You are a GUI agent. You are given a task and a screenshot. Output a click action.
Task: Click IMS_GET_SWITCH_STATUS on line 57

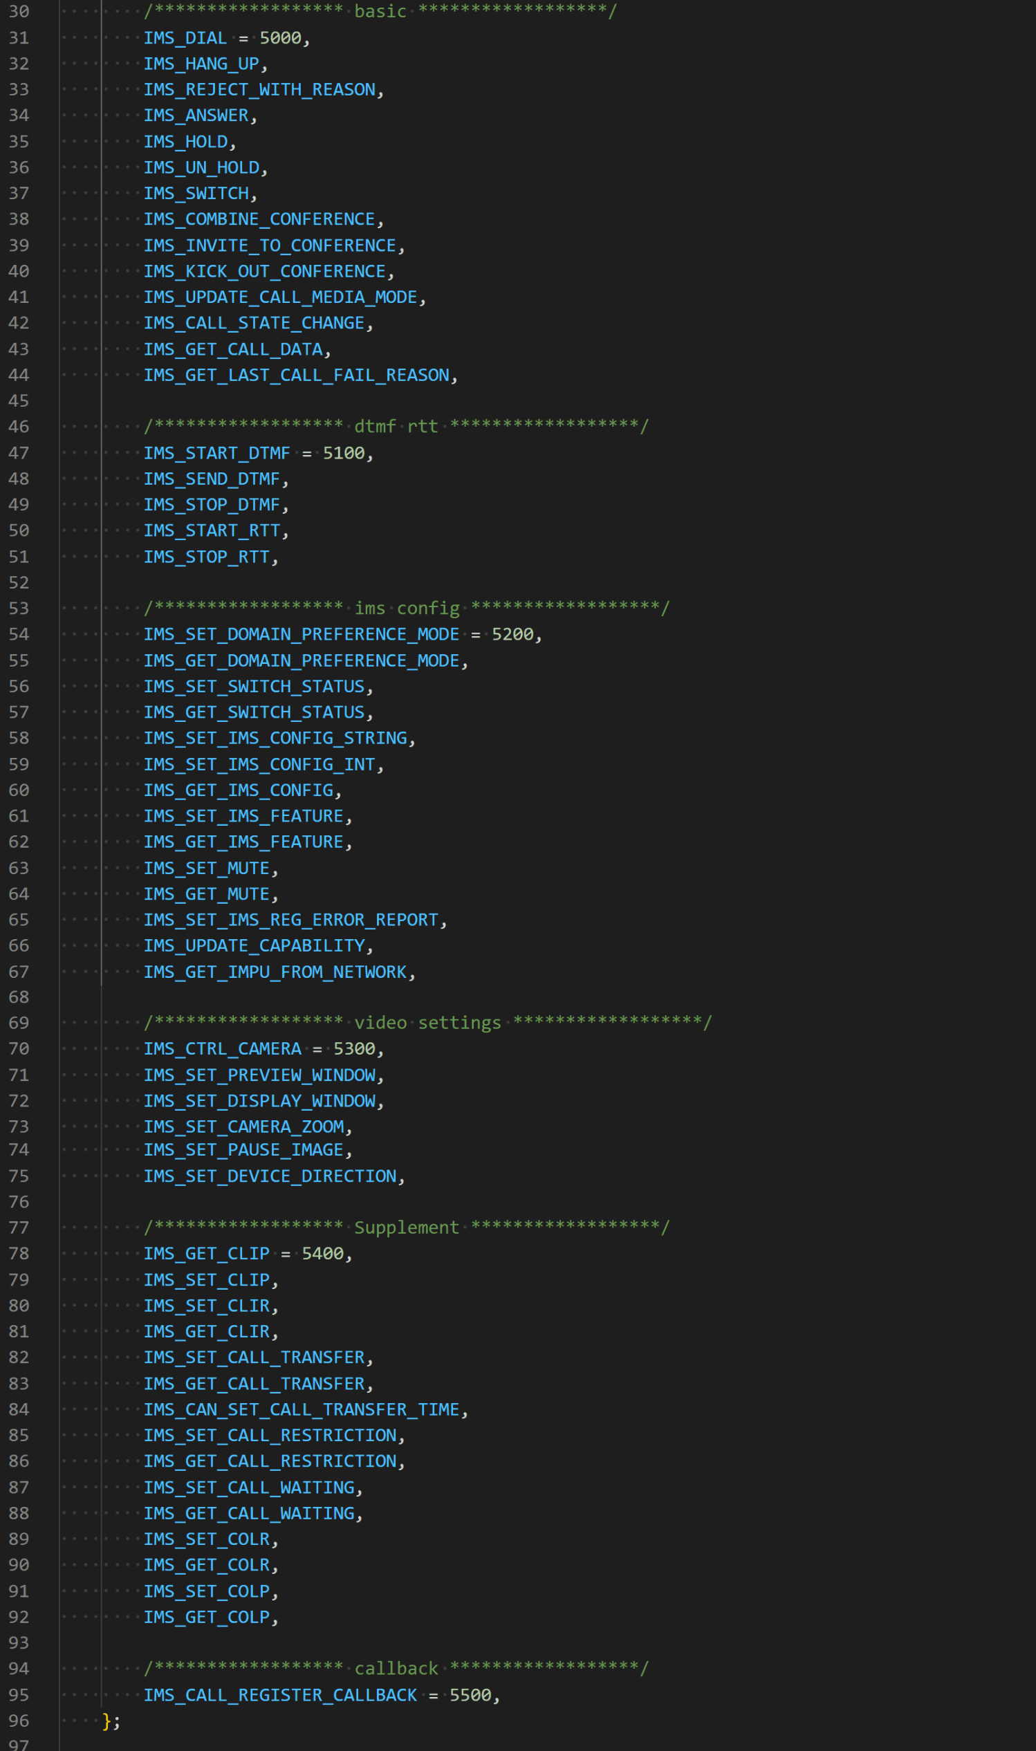pos(254,712)
